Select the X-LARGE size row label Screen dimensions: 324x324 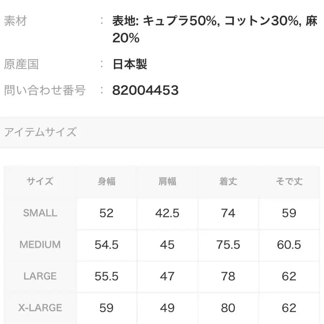(x=40, y=308)
